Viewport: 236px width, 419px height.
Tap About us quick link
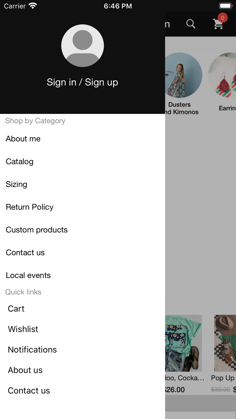(25, 370)
